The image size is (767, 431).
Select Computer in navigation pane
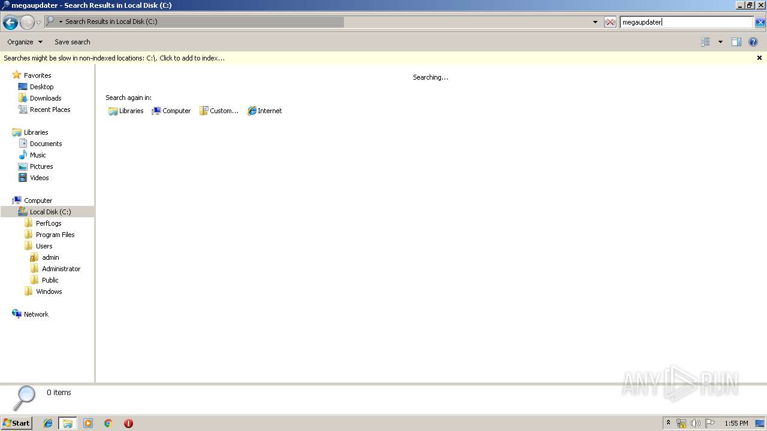coord(38,201)
